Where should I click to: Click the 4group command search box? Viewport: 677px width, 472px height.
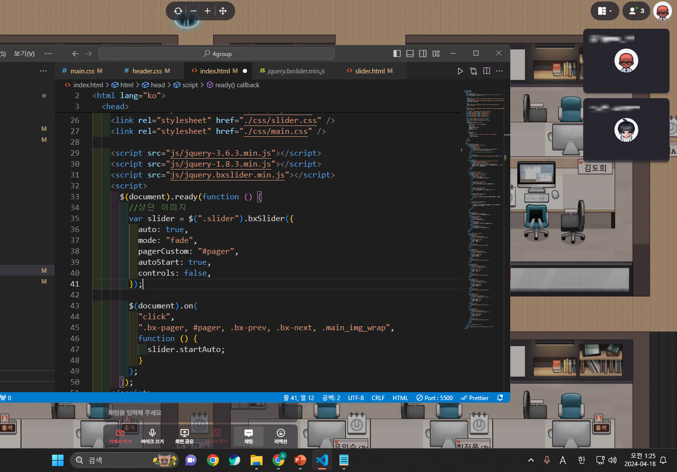point(216,54)
